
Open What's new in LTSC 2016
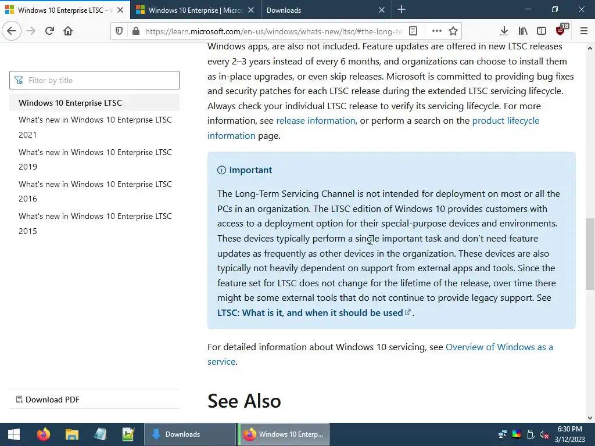point(95,191)
